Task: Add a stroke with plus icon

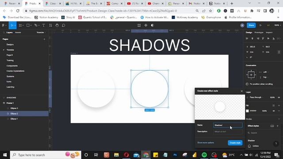Action: pos(279,119)
